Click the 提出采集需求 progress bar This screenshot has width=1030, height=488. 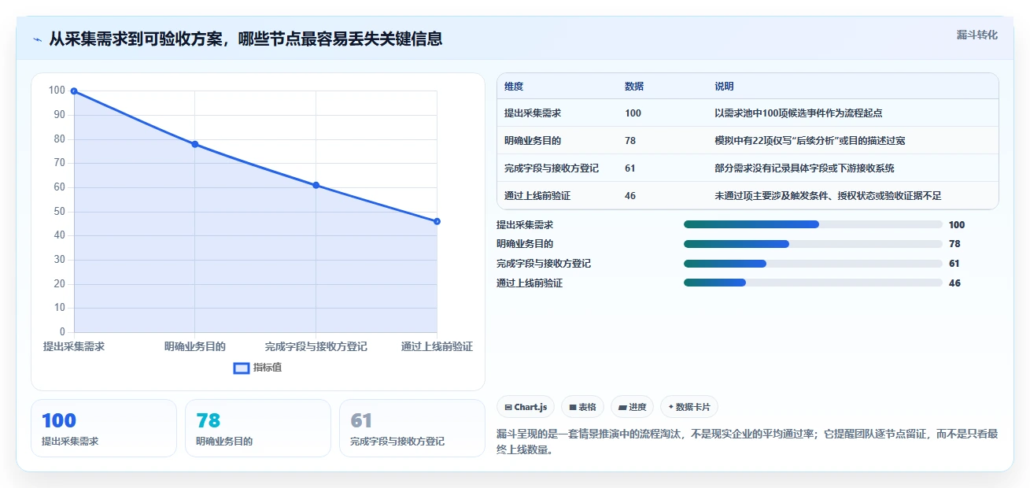(813, 224)
